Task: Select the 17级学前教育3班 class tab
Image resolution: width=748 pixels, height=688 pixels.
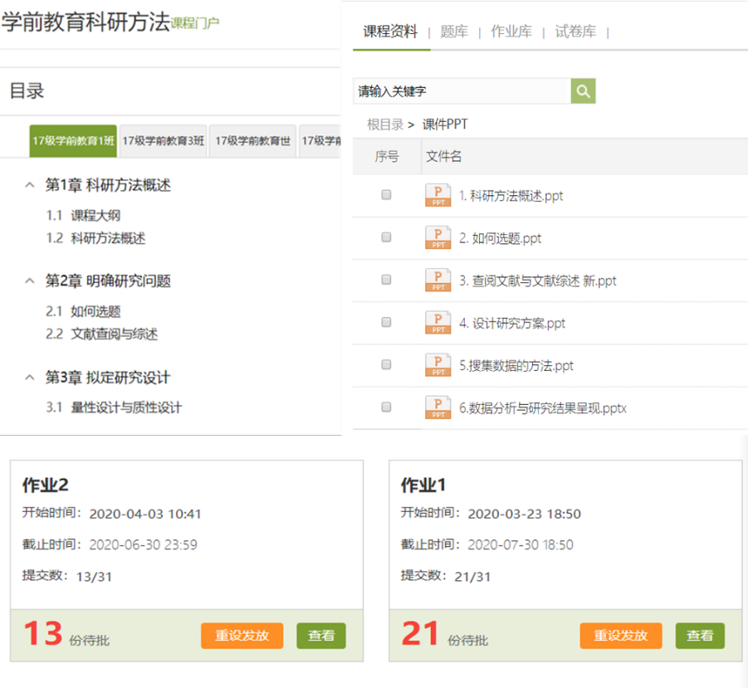Action: pyautogui.click(x=164, y=141)
